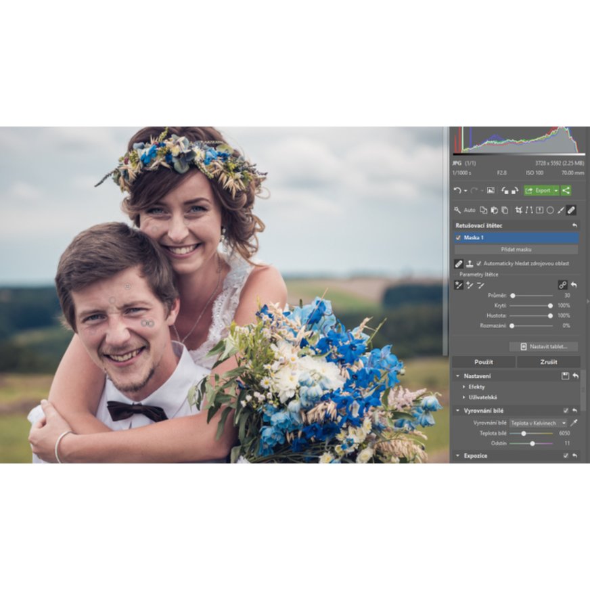Expand the Efekty presets group
This screenshot has height=590, width=590.
point(463,387)
